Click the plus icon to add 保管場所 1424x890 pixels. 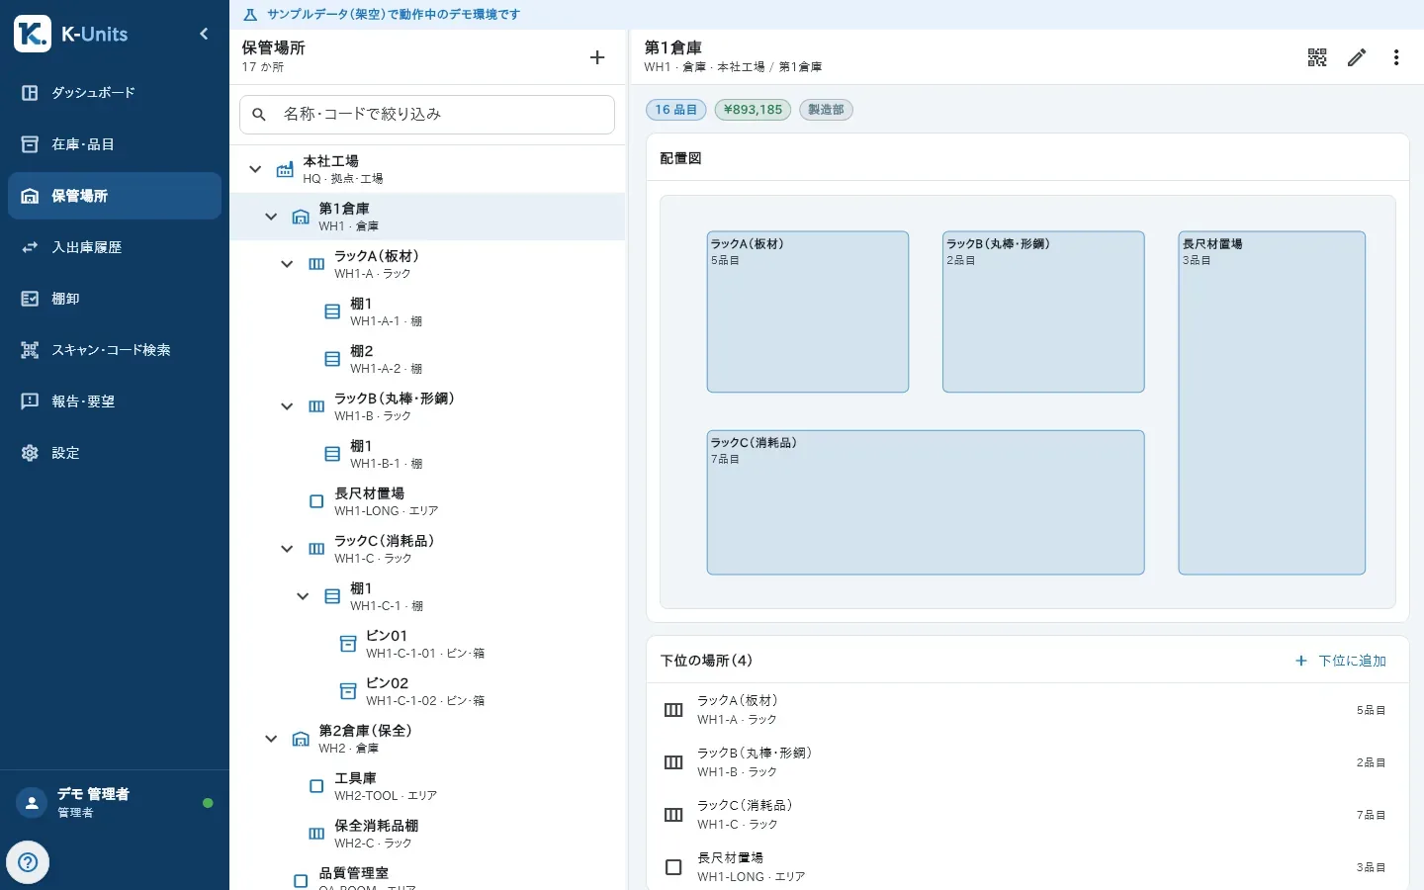597,57
